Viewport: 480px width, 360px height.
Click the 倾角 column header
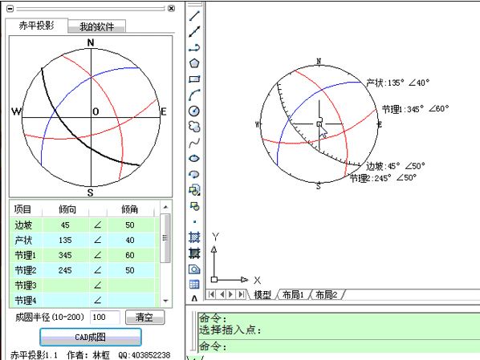(x=130, y=209)
